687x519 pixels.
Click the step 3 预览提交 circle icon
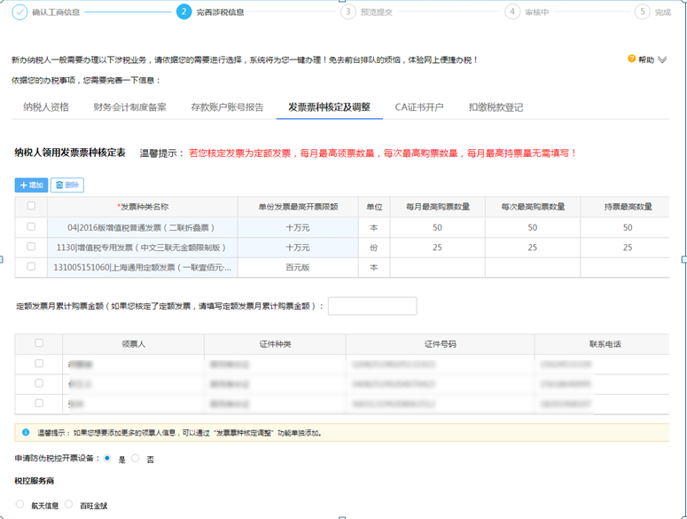click(x=348, y=12)
